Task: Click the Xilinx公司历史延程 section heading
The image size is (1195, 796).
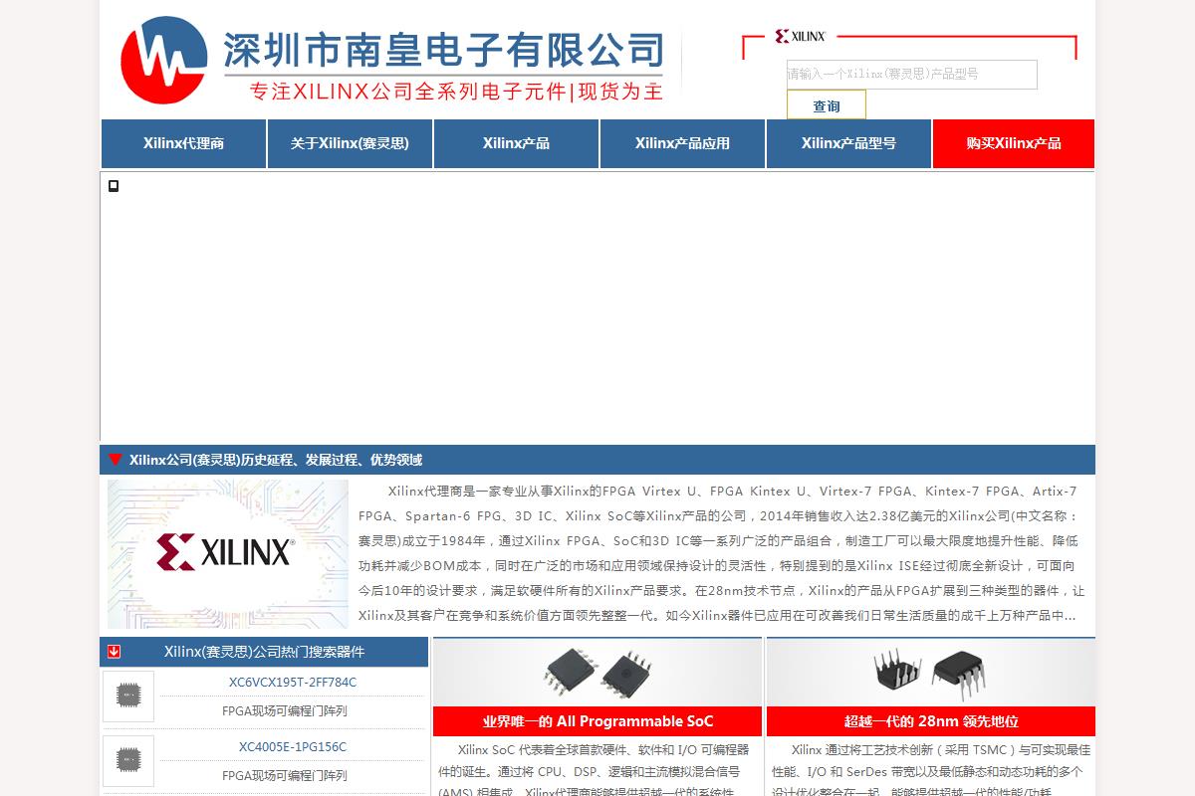Action: pyautogui.click(x=276, y=460)
